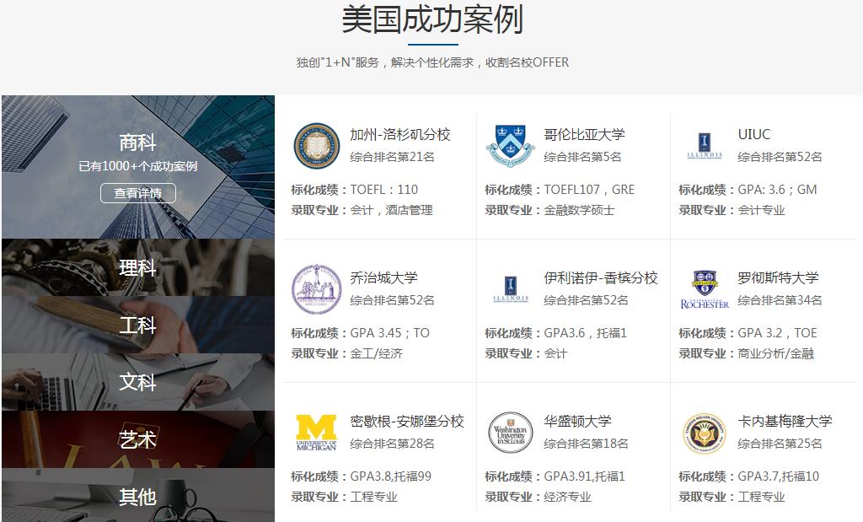This screenshot has height=522, width=863.
Task: Click 综合排名第28名 ranking text
Action: (393, 444)
